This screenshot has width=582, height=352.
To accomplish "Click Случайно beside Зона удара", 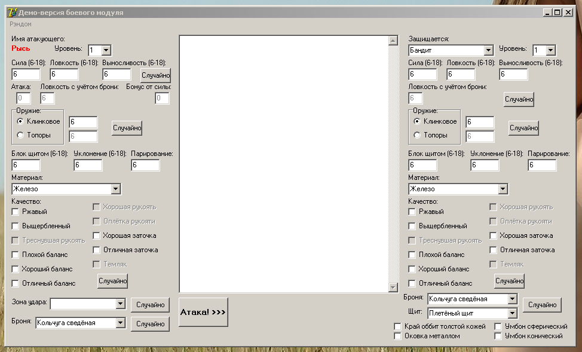I will [x=151, y=305].
